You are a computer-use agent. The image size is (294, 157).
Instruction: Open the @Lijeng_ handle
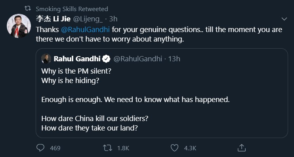[x=88, y=19]
